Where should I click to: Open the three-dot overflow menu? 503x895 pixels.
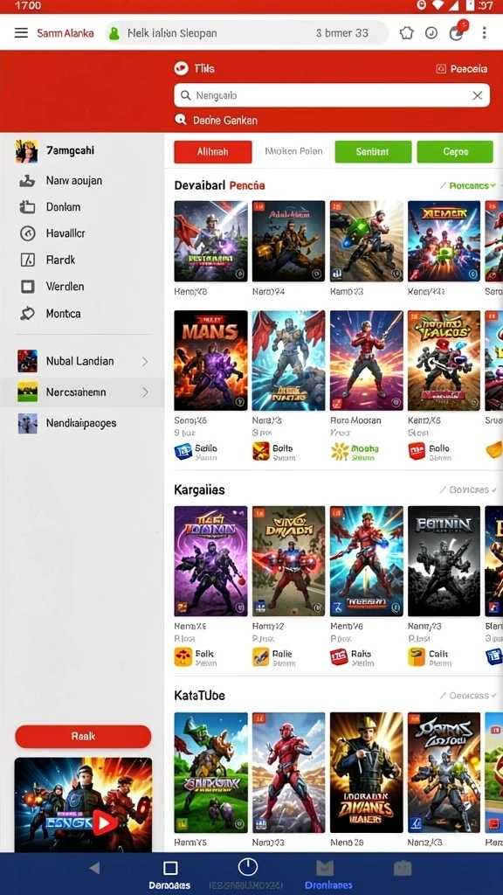point(484,32)
